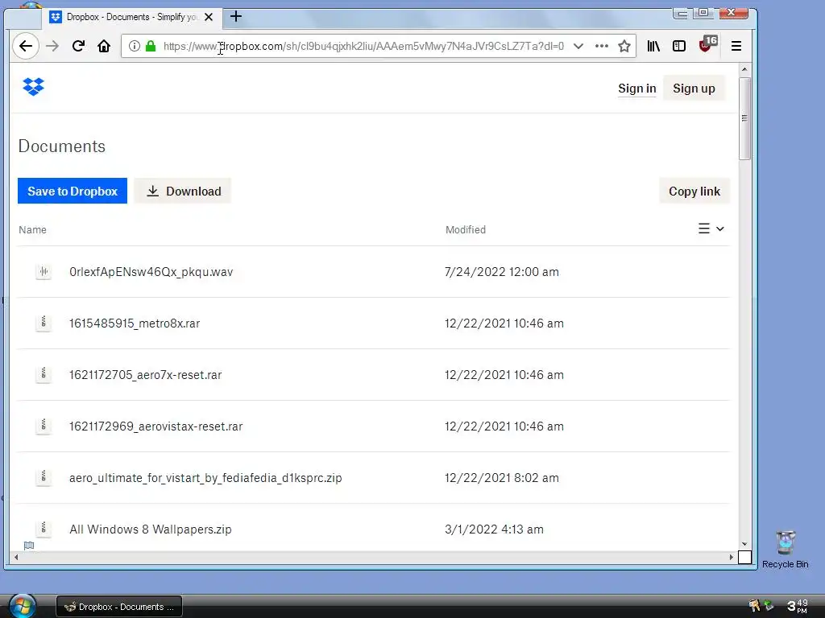Open the browser home page
This screenshot has height=618, width=825.
click(x=104, y=46)
